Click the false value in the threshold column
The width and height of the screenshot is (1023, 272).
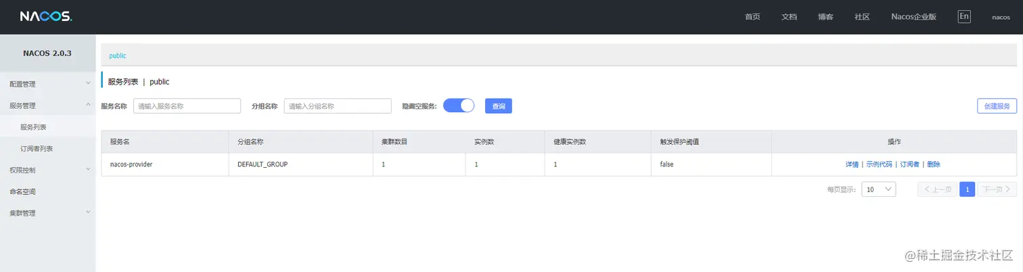tap(666, 164)
